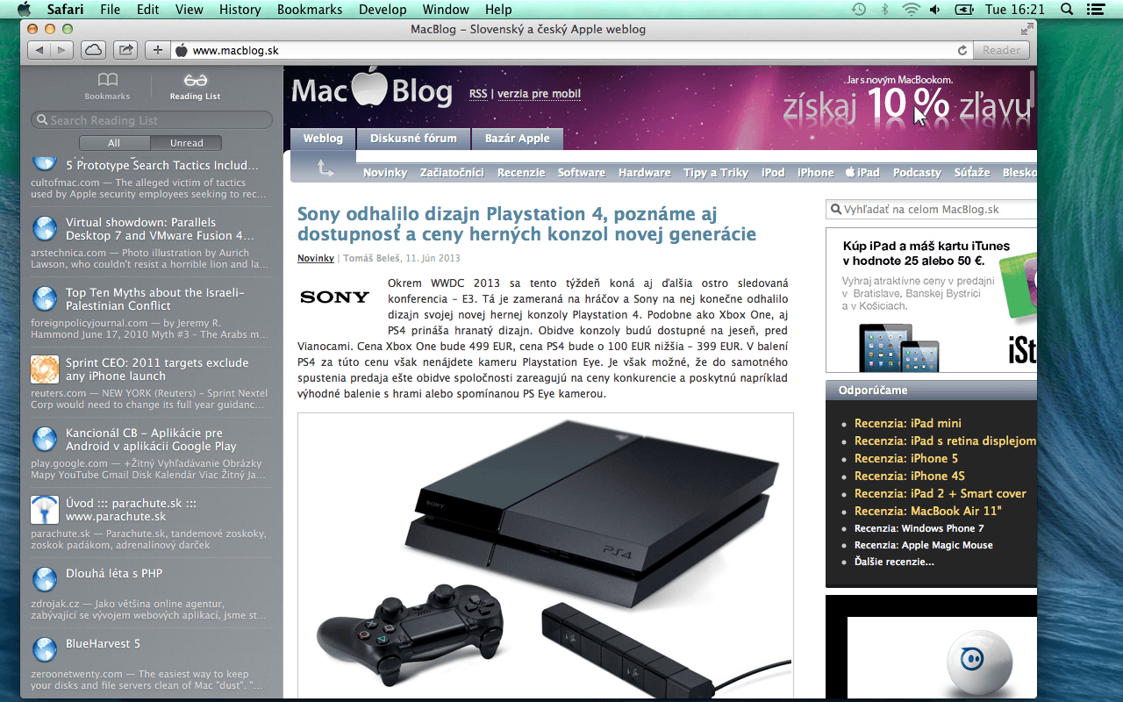
Task: Go back with the Safari back arrow
Action: coord(39,50)
